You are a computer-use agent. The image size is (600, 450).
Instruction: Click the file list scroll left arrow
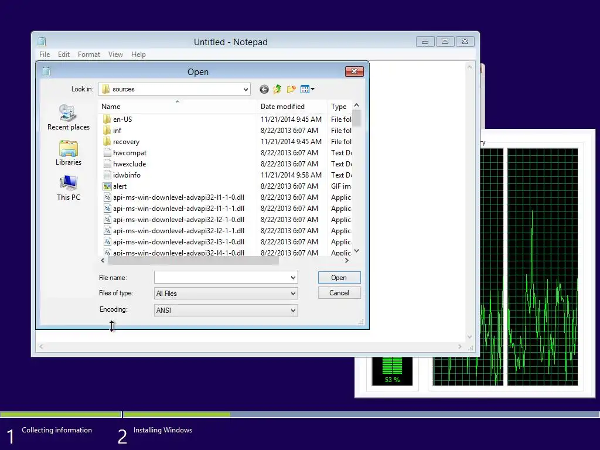(x=103, y=261)
